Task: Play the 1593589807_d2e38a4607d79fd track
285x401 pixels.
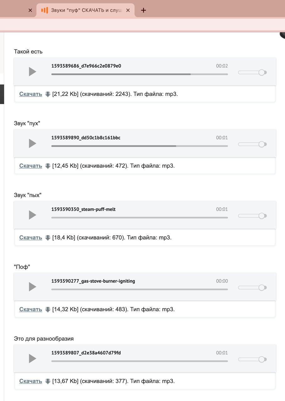Action: tap(32, 359)
